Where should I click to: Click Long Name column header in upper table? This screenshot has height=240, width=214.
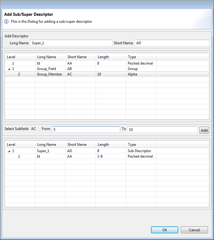click(x=51, y=57)
